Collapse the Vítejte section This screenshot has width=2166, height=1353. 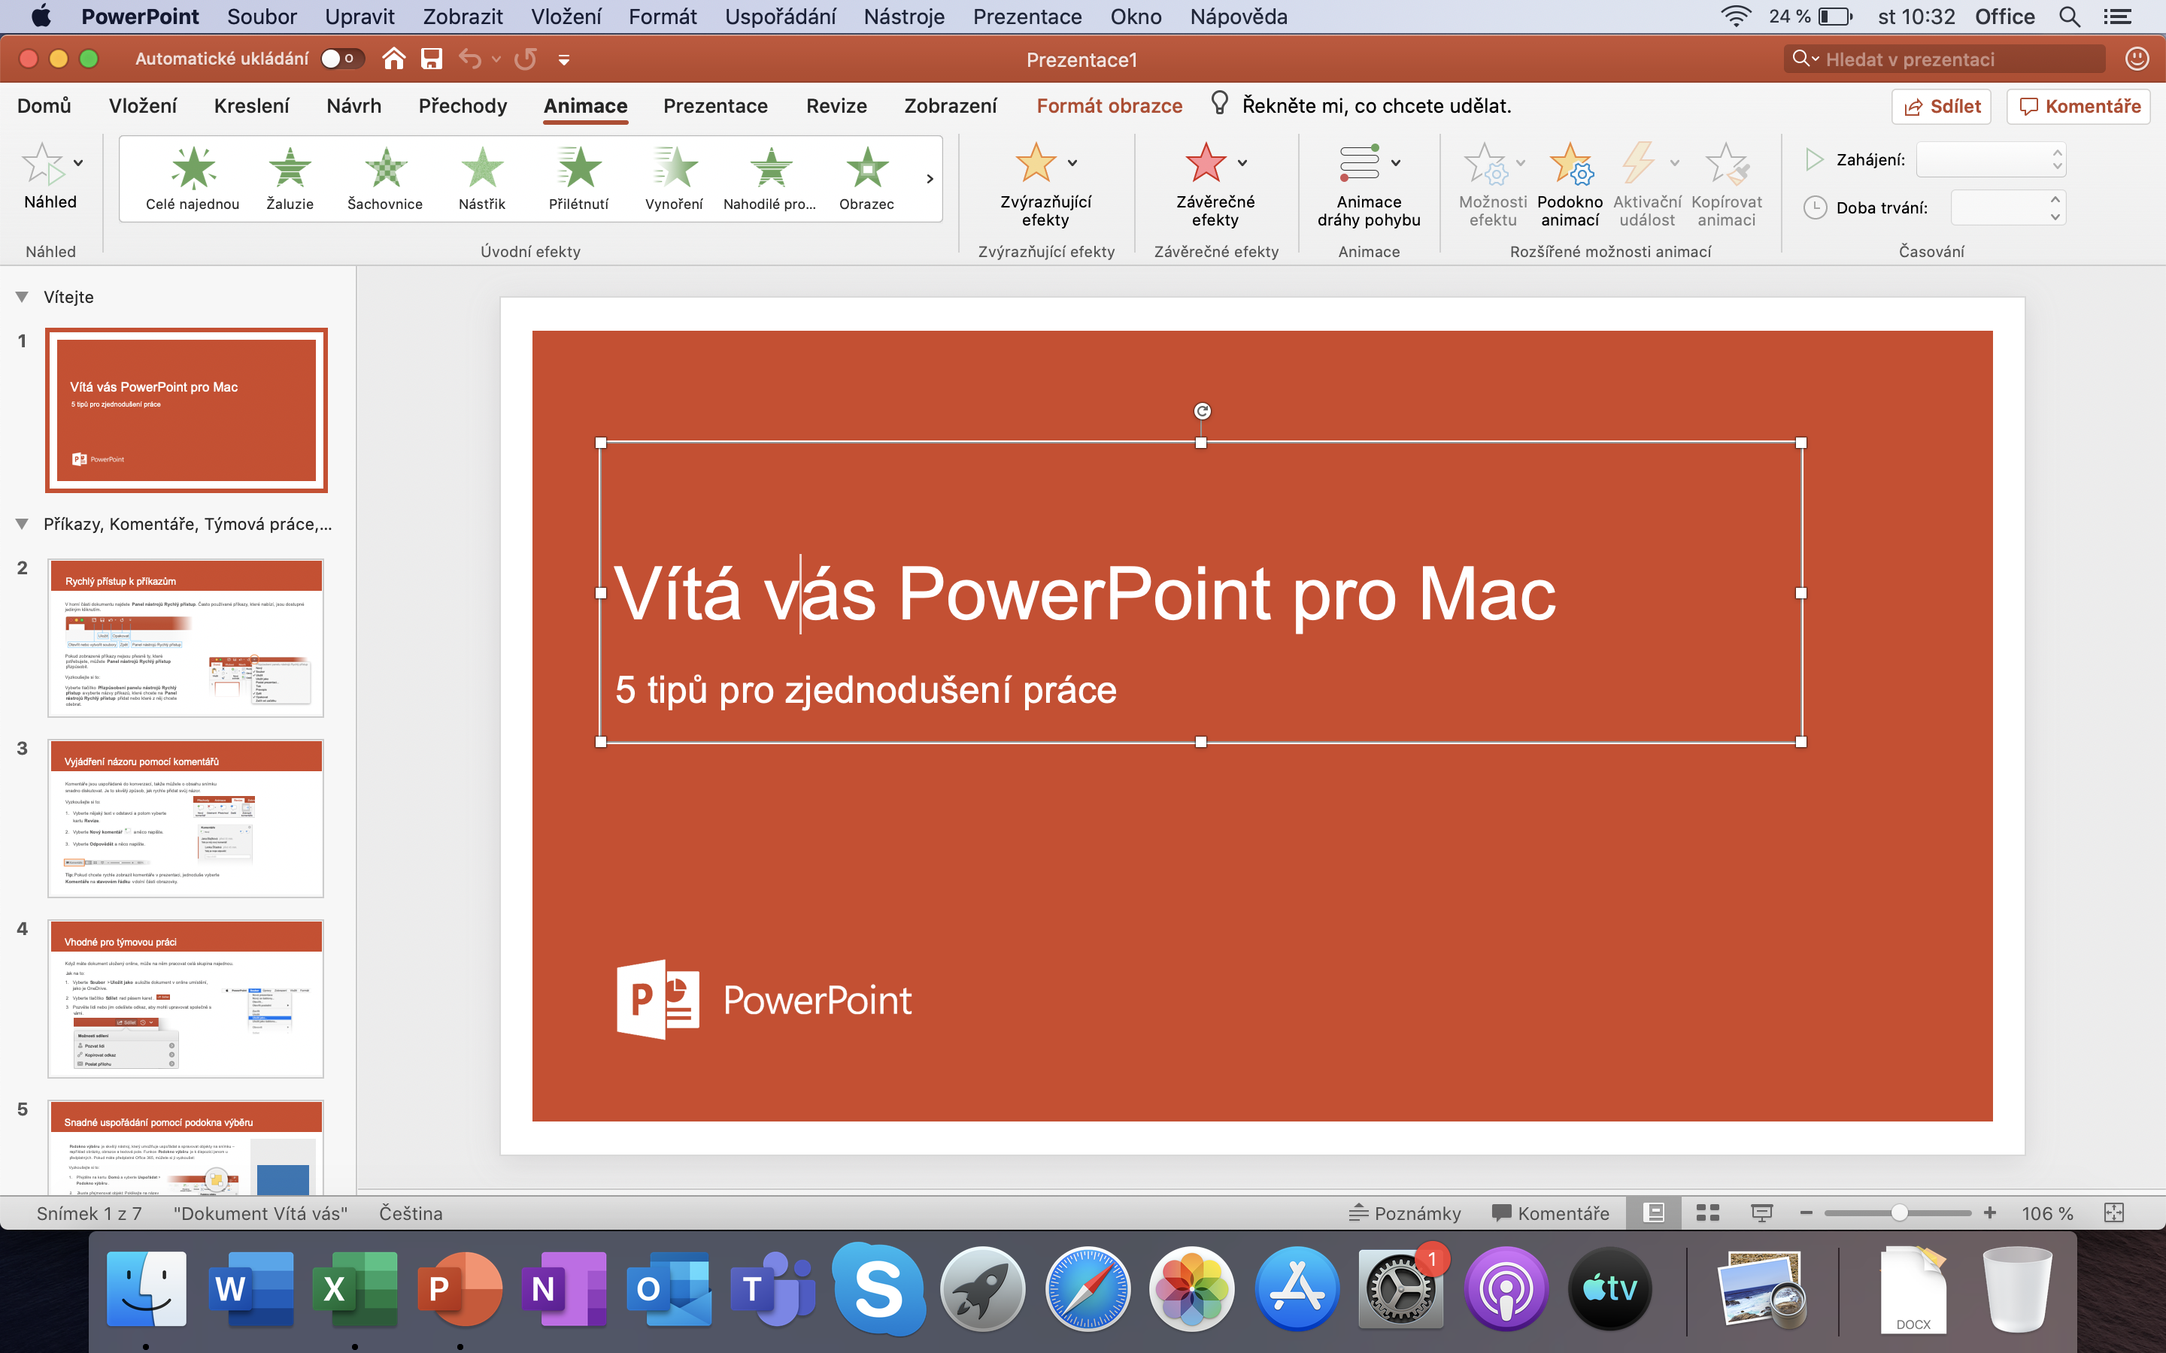coord(23,297)
